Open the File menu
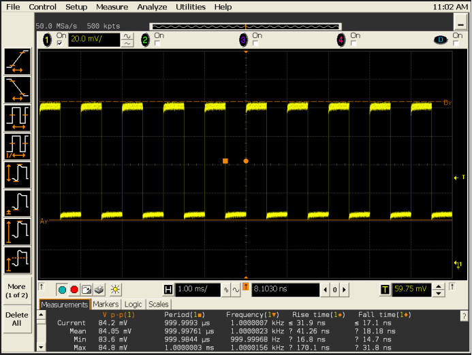The height and width of the screenshot is (355, 472). coord(13,7)
